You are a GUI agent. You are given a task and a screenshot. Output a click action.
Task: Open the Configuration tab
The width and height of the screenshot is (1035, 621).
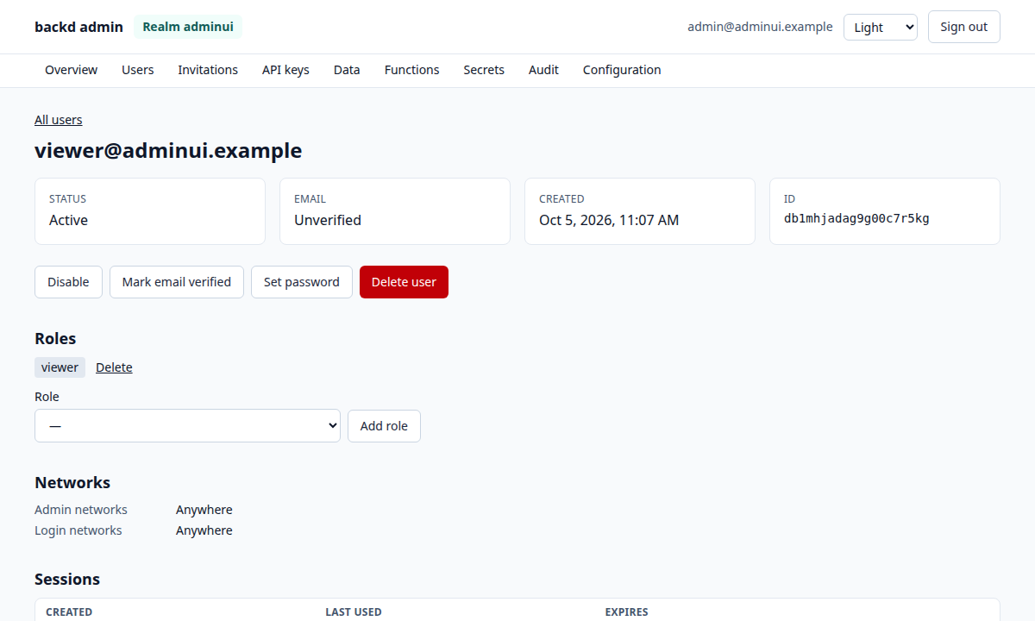coord(622,70)
